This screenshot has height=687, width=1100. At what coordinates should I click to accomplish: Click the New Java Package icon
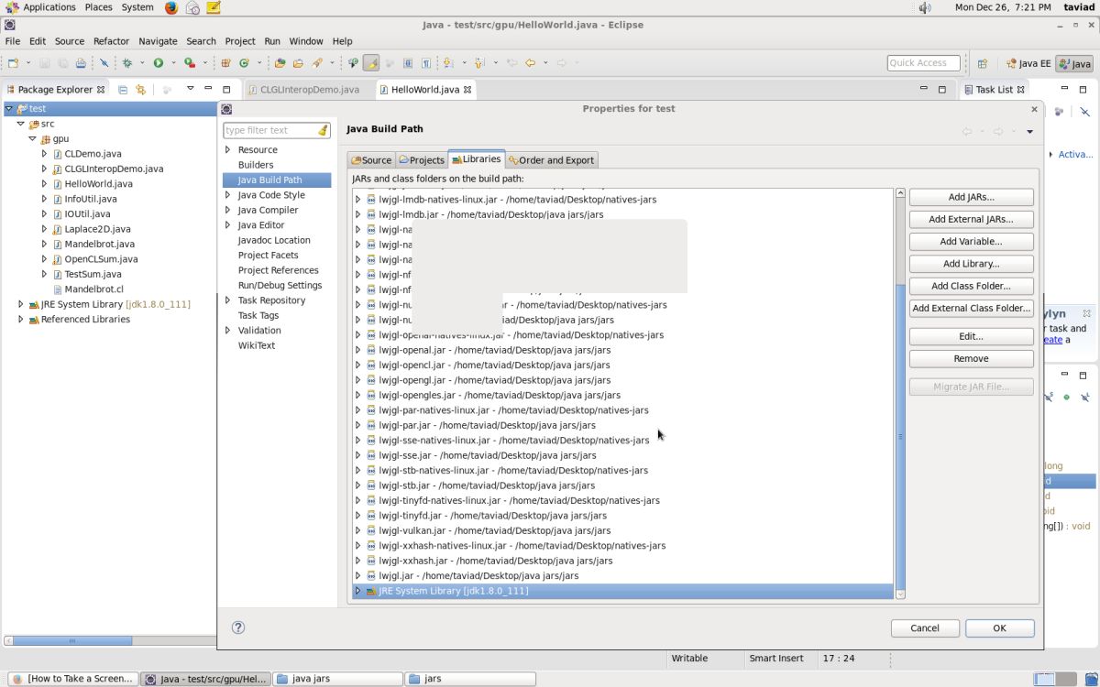[x=225, y=63]
